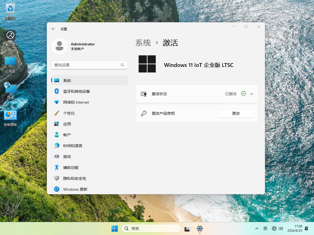Open the network globe tray icon
Screen dimensions: 314x235
tap(274, 228)
